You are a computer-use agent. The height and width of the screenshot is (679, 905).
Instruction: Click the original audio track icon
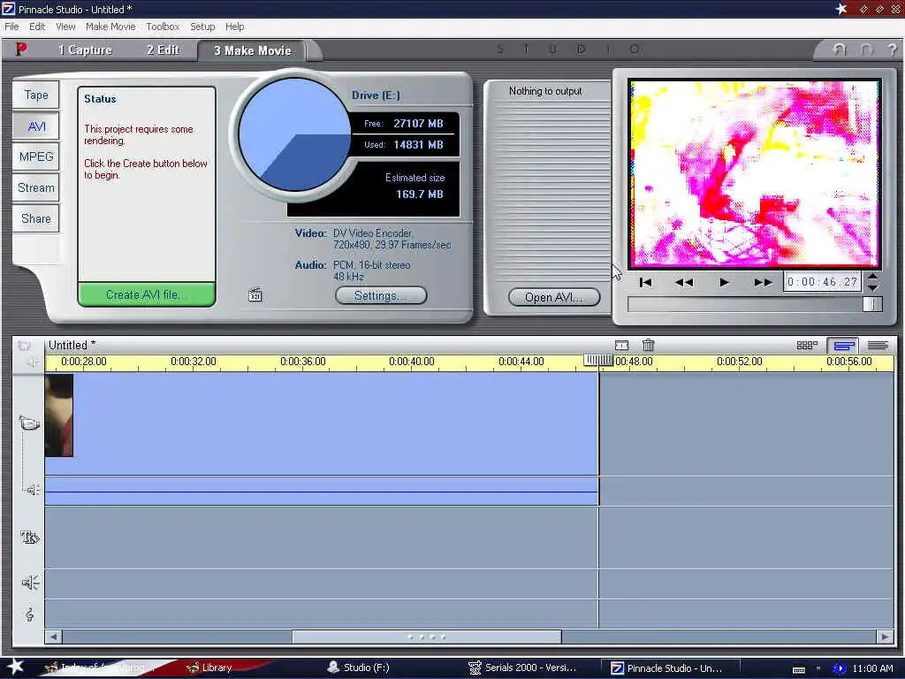coord(33,490)
